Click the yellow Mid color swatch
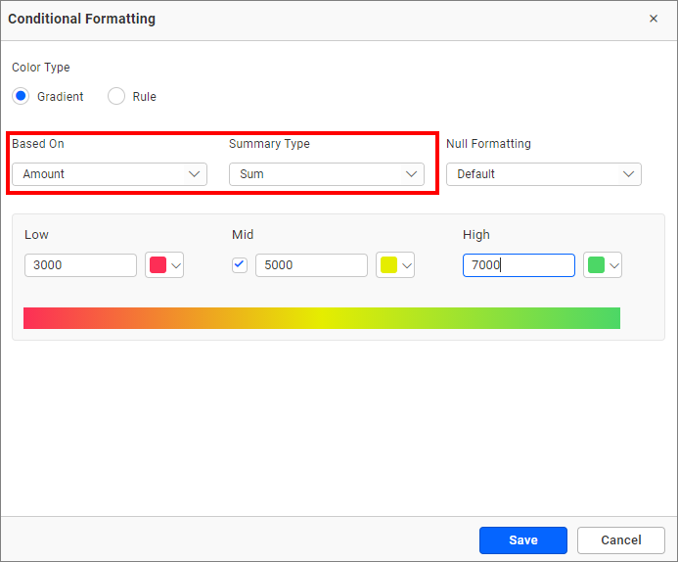 click(x=388, y=265)
